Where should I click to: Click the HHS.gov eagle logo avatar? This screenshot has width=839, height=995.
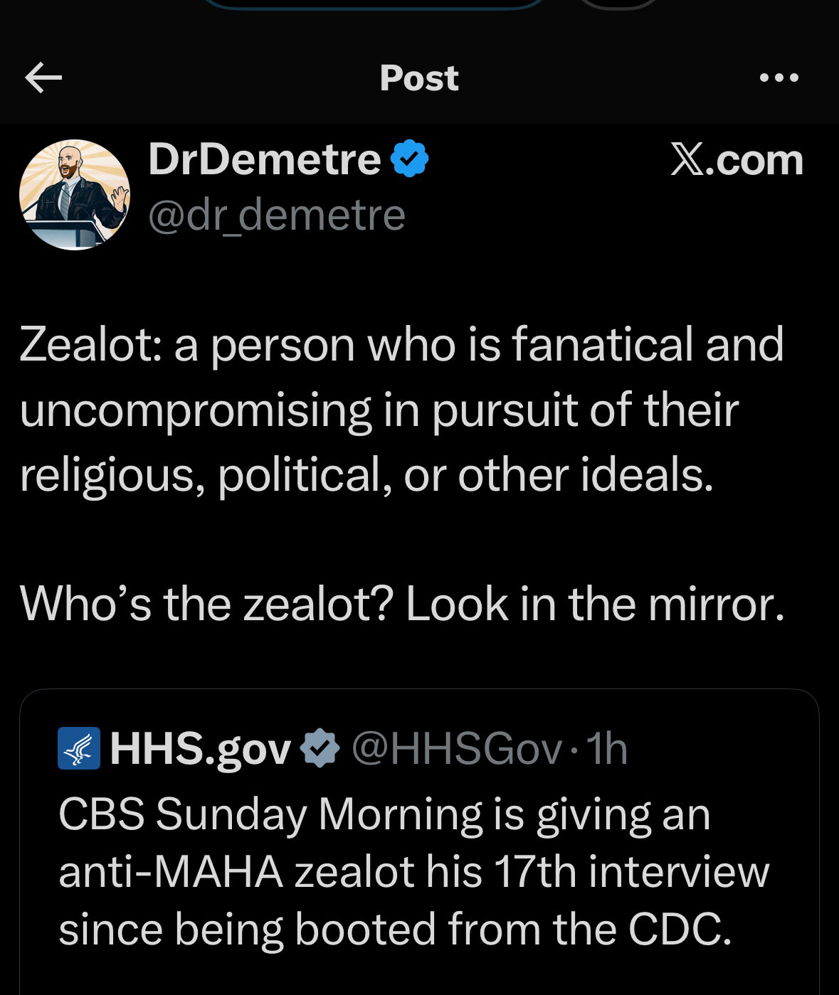point(79,748)
